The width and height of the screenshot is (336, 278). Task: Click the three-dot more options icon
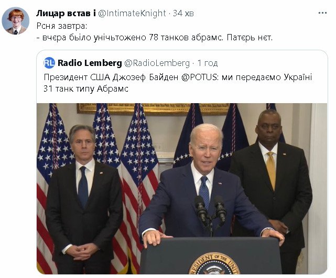coord(321,13)
